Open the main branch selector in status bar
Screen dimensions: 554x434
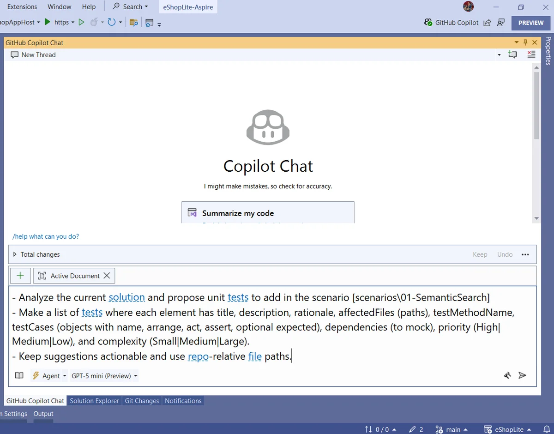452,429
